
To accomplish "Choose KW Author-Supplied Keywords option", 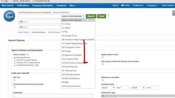I will coord(78,44).
